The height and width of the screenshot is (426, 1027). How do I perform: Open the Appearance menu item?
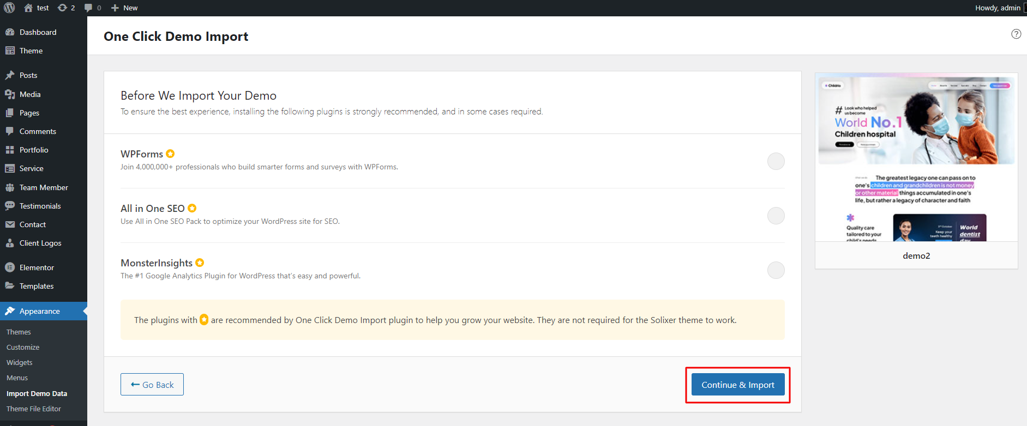point(44,311)
